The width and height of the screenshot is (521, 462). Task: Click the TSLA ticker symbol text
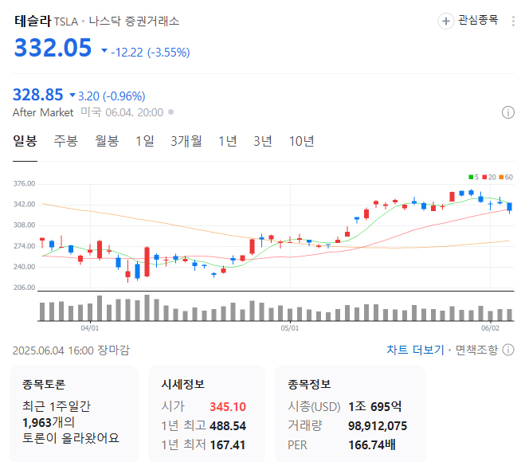coord(66,22)
